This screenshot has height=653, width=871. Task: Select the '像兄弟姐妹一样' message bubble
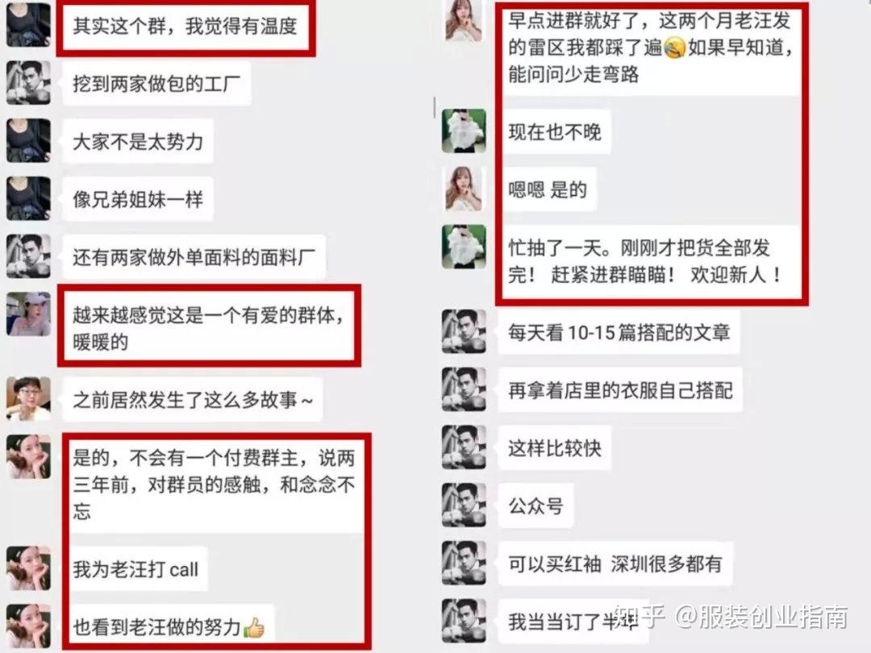[x=138, y=199]
